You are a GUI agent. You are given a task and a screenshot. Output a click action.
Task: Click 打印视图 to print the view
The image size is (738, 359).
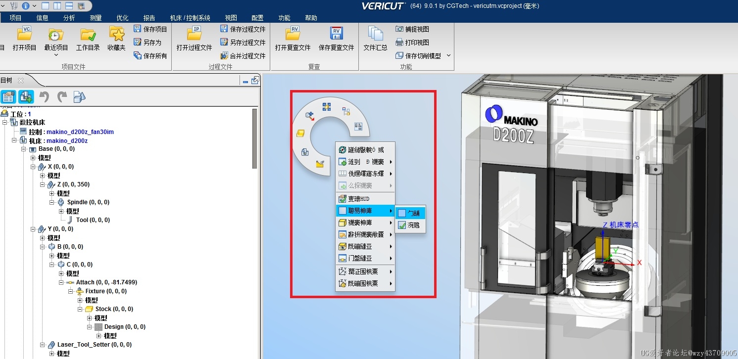(412, 43)
